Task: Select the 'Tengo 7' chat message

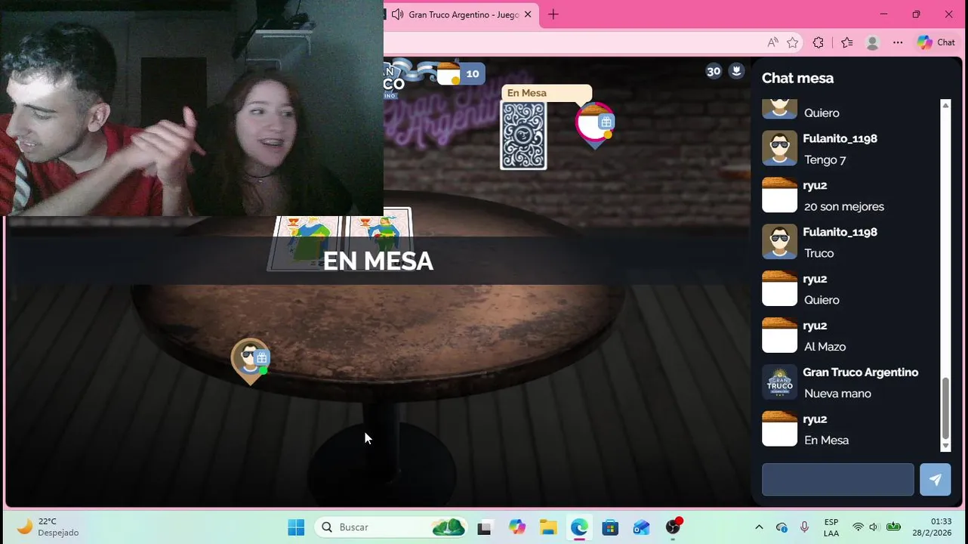Action: tap(825, 160)
